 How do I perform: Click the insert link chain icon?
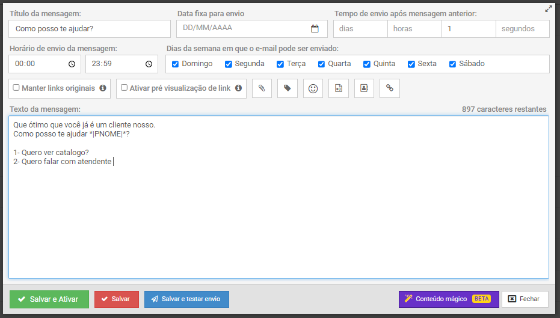[x=390, y=88]
